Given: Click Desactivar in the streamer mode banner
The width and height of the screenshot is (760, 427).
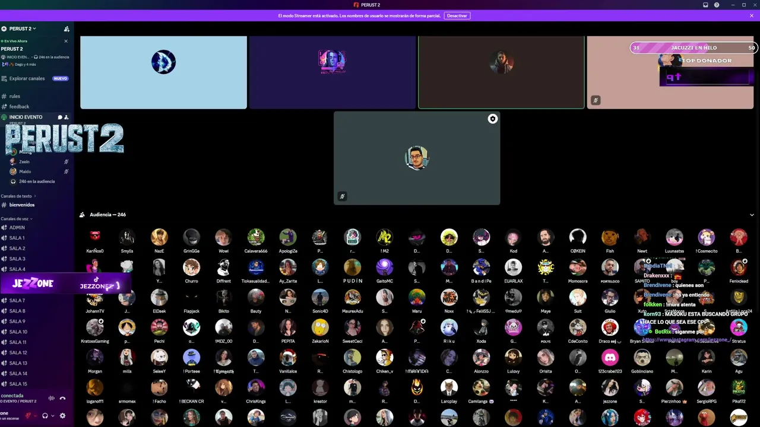Looking at the screenshot, I should [x=457, y=15].
